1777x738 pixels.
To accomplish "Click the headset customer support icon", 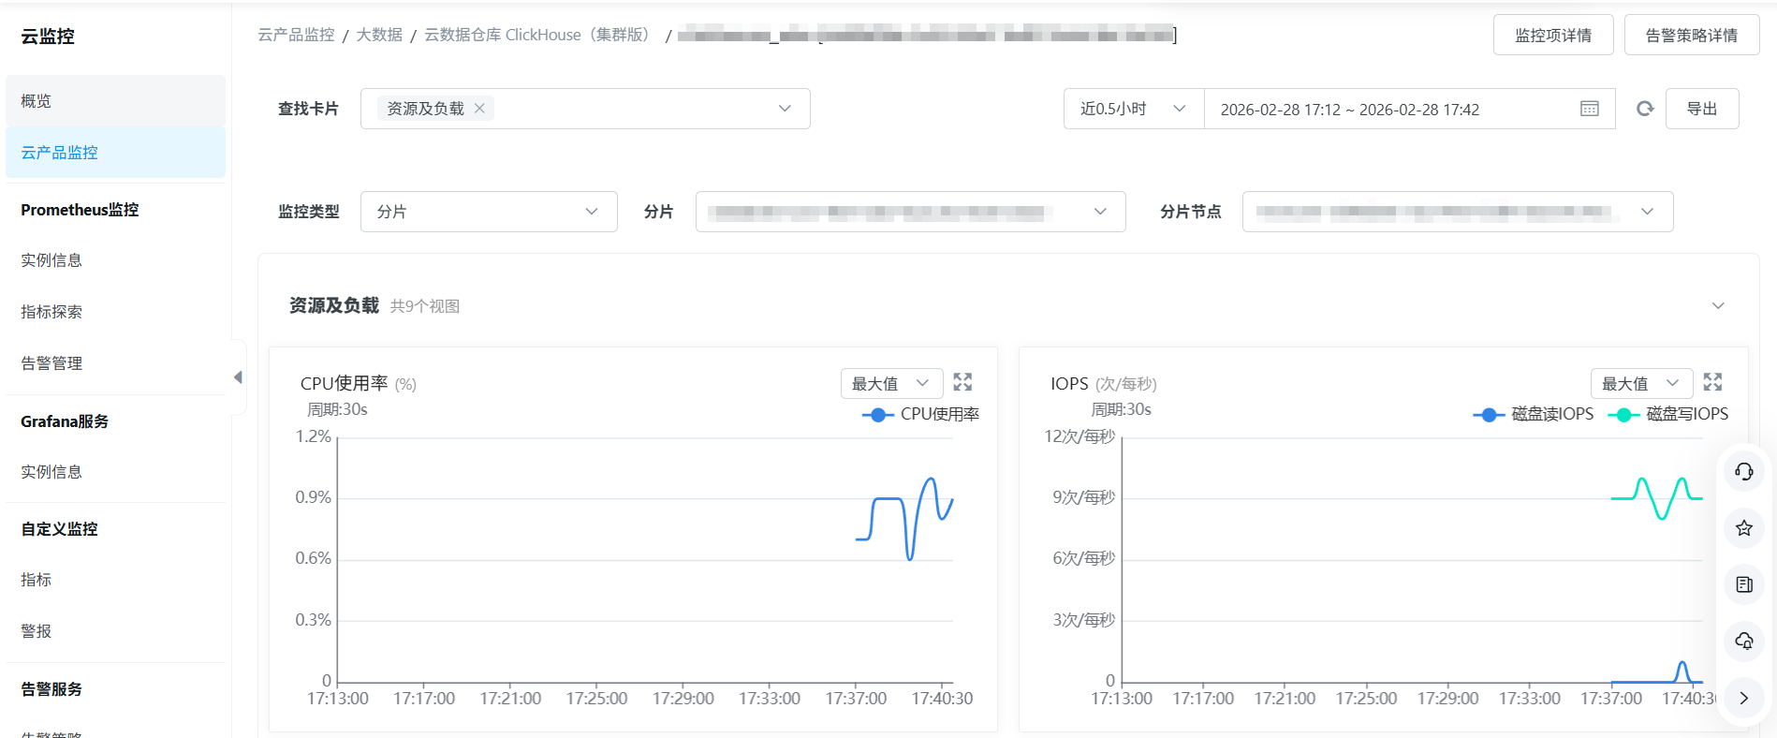I will click(1743, 471).
